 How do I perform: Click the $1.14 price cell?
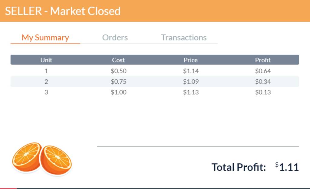191,71
